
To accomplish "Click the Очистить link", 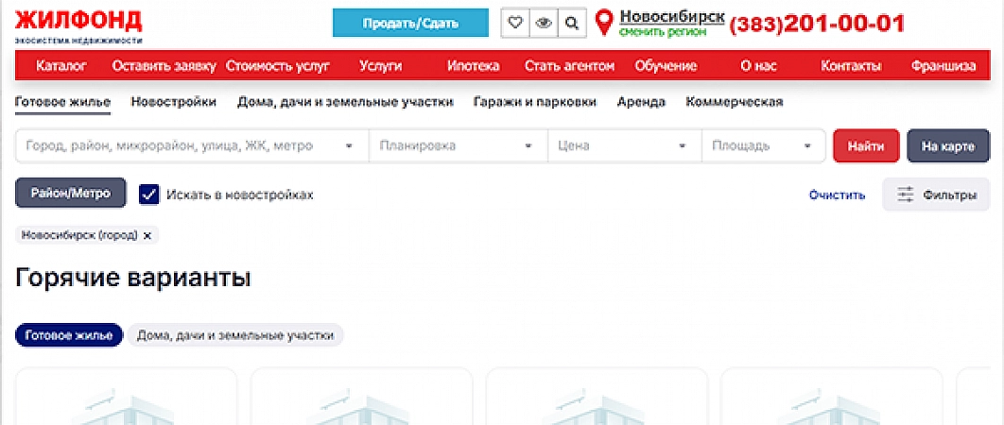I will [837, 195].
